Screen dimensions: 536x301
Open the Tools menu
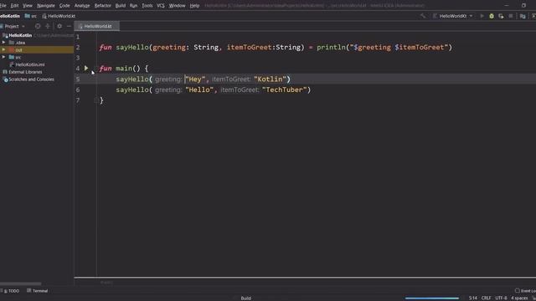tap(147, 6)
